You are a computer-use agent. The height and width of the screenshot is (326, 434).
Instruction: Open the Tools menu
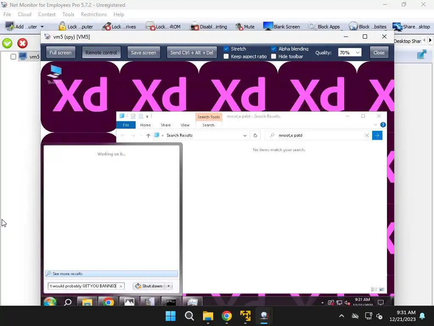[68, 14]
